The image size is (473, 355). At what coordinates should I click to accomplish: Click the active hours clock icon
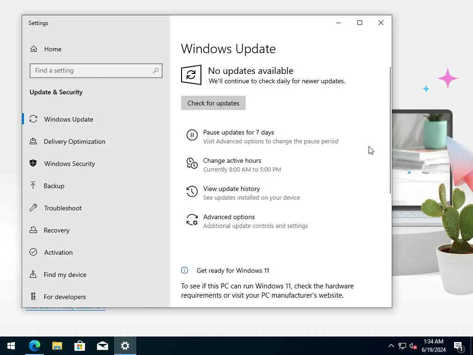point(192,163)
